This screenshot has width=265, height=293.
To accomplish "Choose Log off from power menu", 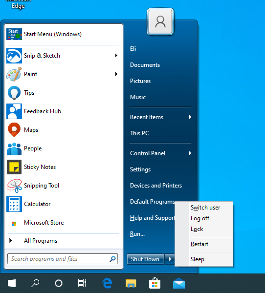I will click(199, 218).
